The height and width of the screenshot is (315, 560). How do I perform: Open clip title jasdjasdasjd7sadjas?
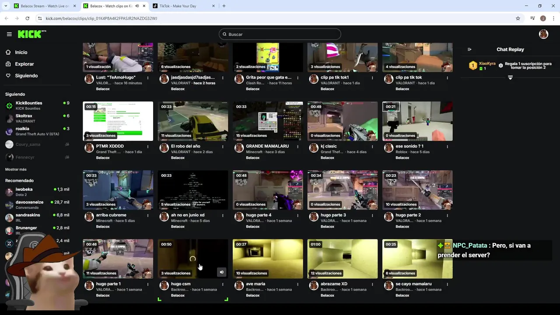[193, 77]
